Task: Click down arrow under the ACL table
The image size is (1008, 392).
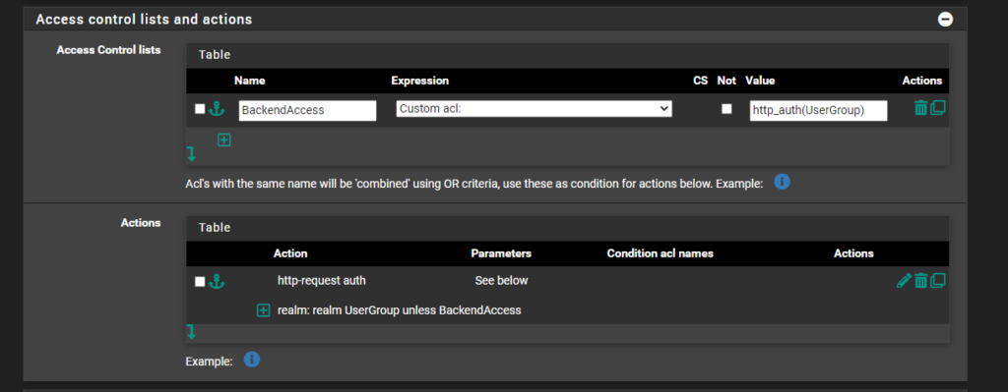Action: coord(191,154)
